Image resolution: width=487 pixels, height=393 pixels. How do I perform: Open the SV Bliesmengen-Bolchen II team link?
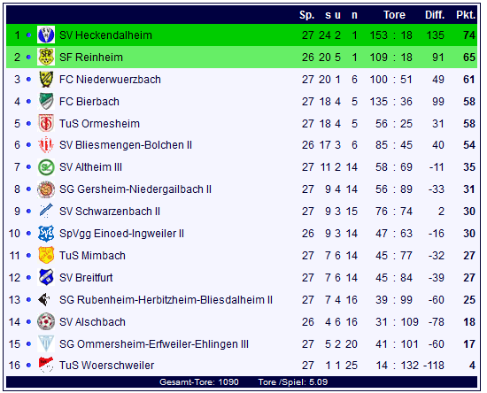[x=126, y=145]
